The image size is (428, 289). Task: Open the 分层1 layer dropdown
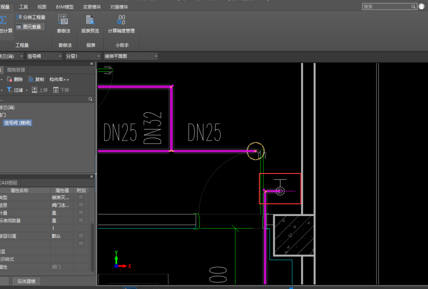99,56
